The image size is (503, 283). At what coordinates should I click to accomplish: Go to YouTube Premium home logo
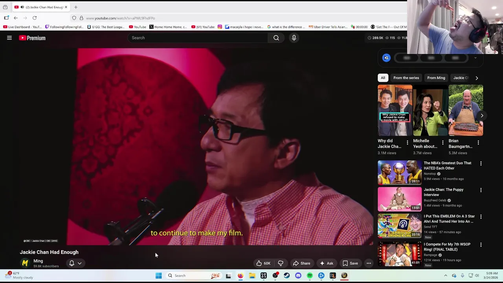tap(32, 38)
